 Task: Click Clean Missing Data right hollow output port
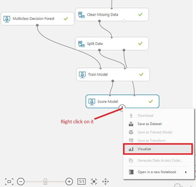pos(124,21)
